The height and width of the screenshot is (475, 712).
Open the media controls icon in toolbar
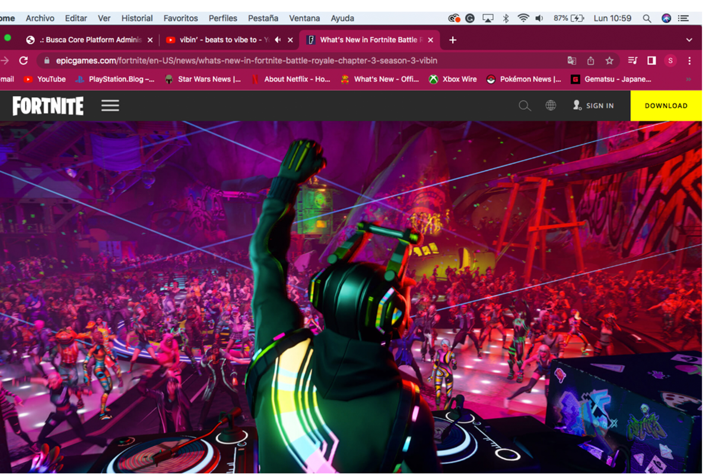pyautogui.click(x=632, y=61)
